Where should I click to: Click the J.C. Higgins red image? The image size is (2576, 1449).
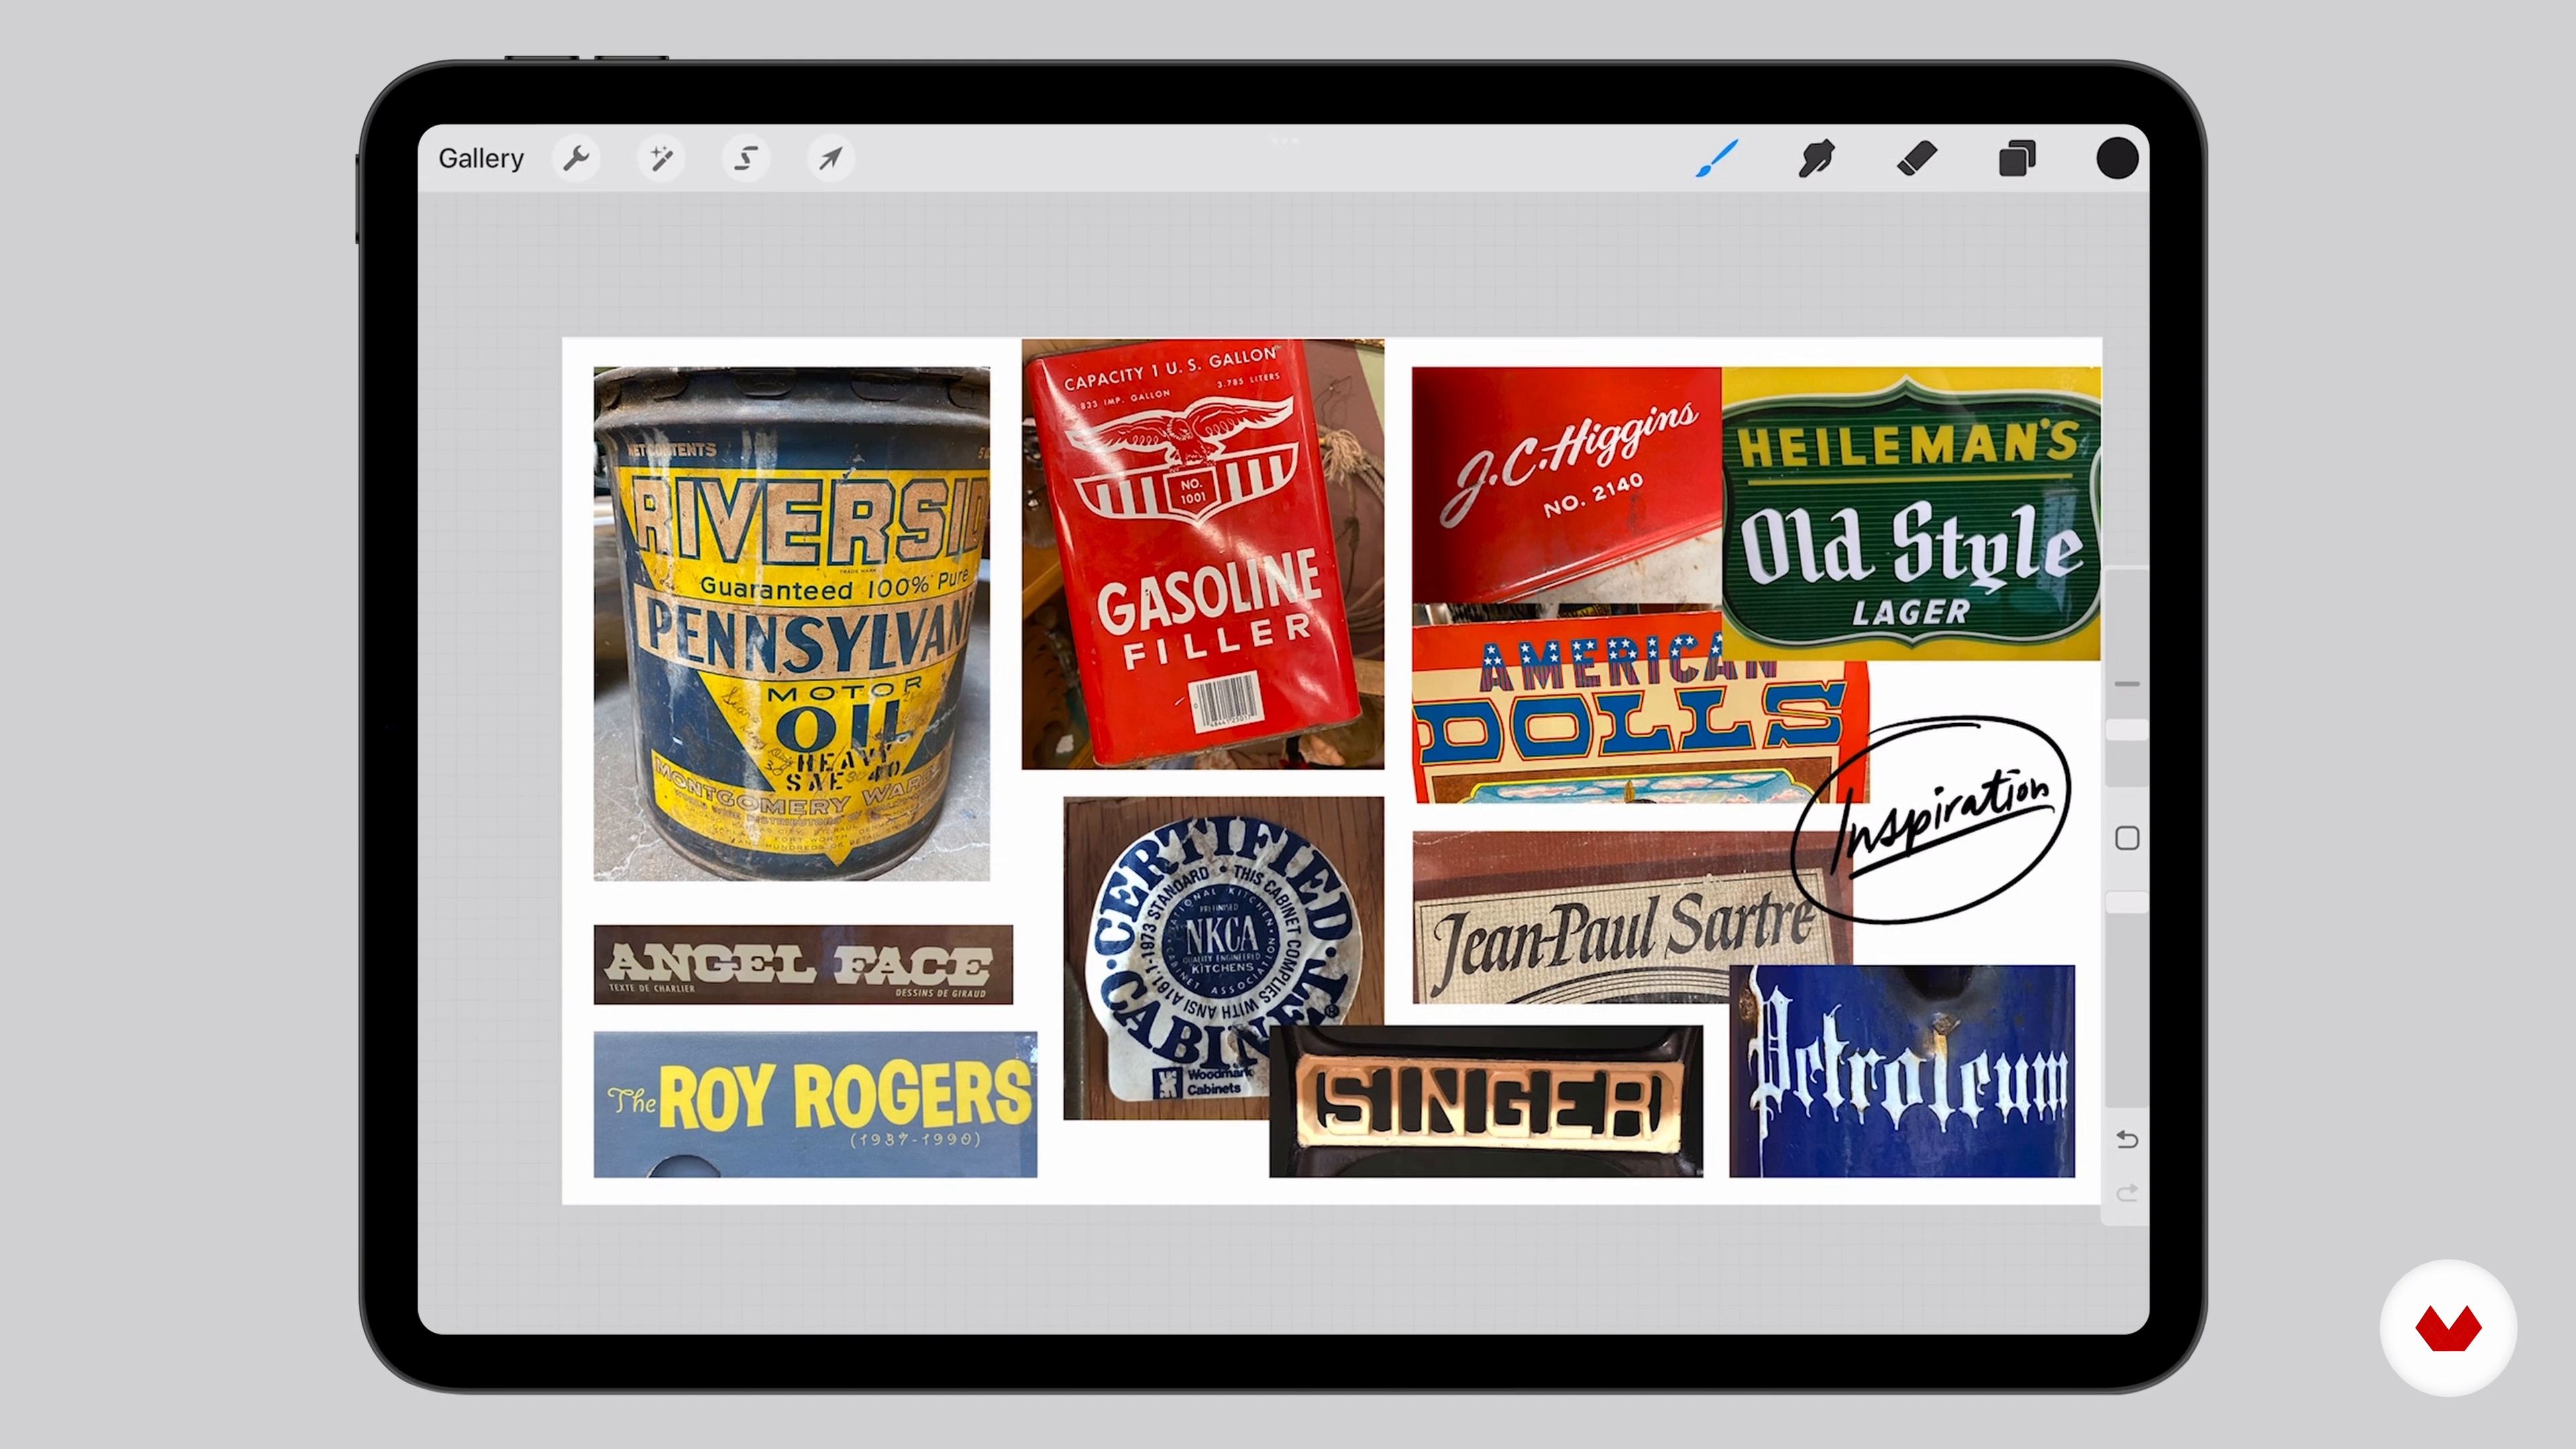click(1566, 485)
